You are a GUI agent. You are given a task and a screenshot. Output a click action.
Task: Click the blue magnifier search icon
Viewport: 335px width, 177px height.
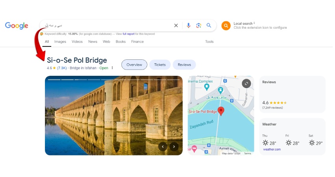click(x=209, y=26)
